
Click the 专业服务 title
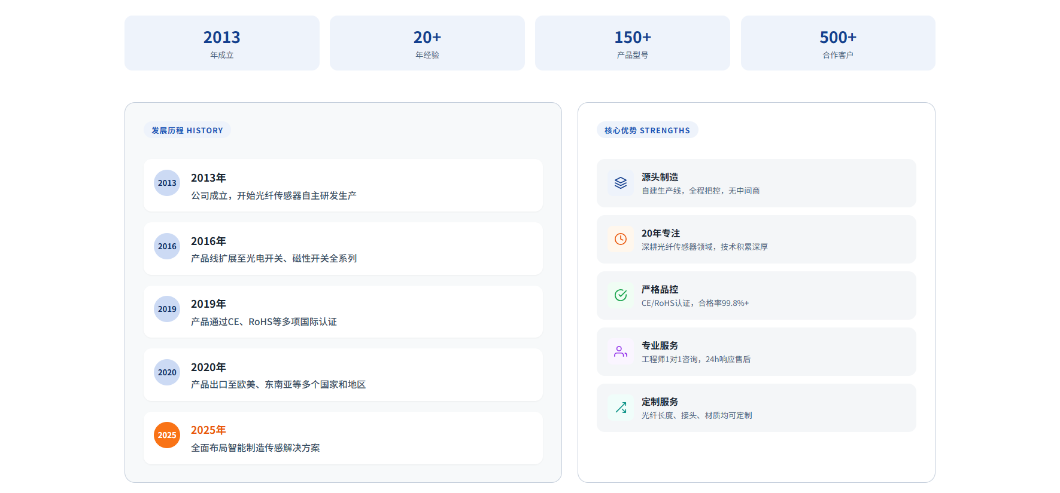pos(660,345)
